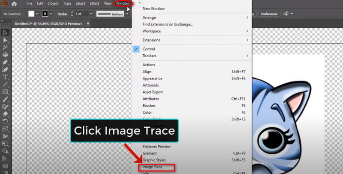The image size is (343, 174).
Task: Choose the Perspective Grid tool
Action: pyautogui.click(x=5, y=159)
